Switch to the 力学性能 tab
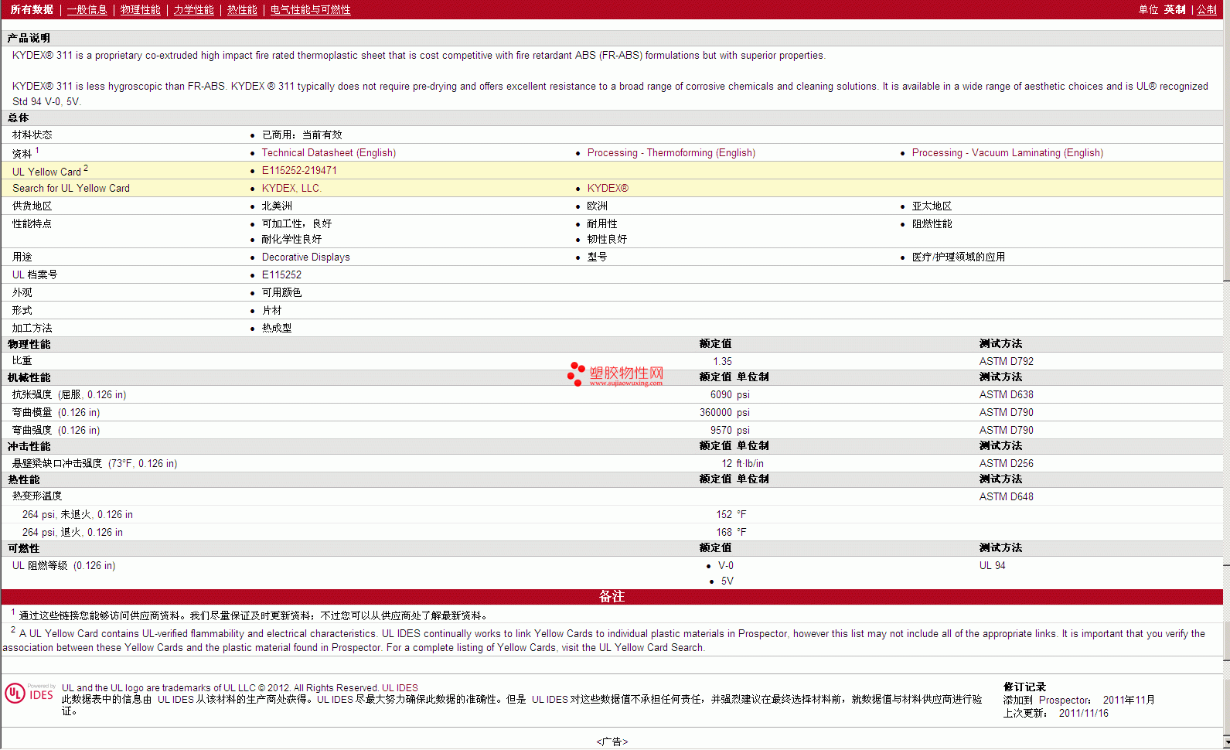This screenshot has width=1230, height=750. click(x=193, y=9)
